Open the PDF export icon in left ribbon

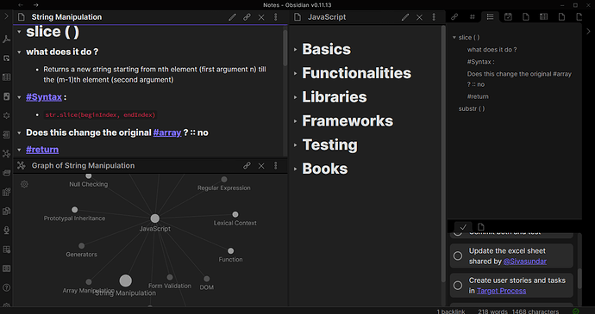[x=6, y=39]
